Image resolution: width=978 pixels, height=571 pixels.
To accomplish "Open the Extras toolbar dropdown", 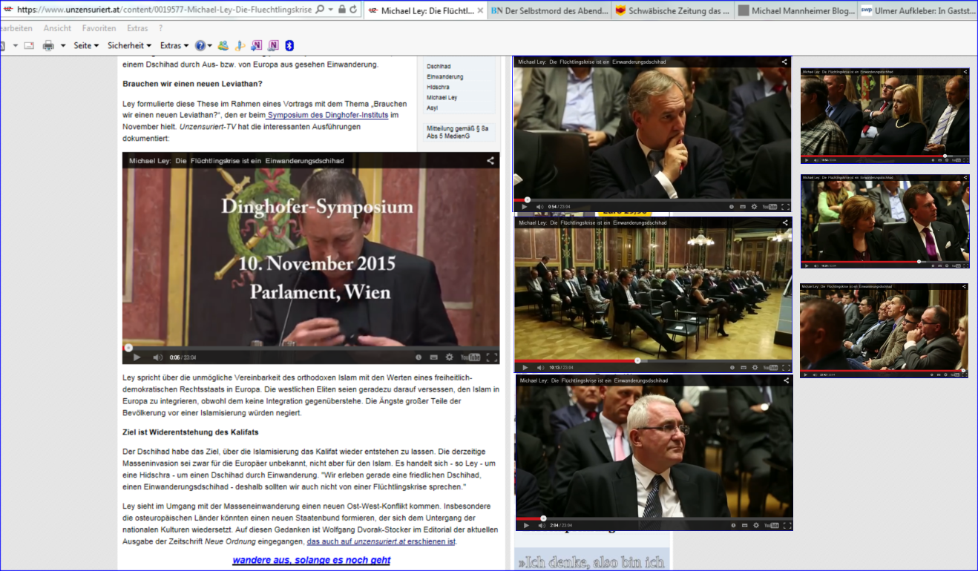I will pyautogui.click(x=174, y=46).
